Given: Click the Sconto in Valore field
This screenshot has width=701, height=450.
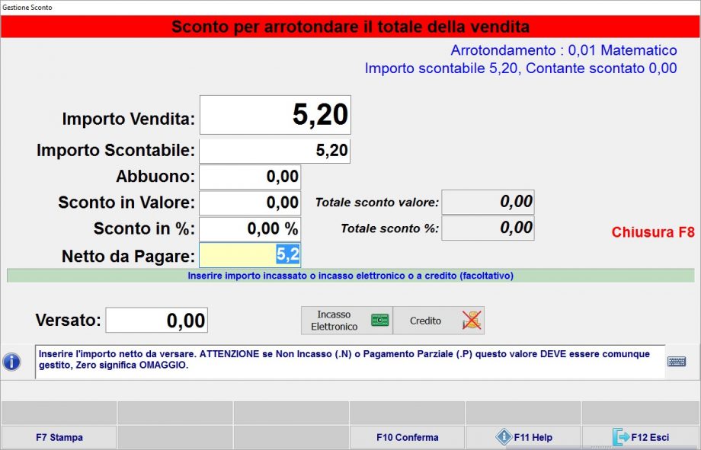Looking at the screenshot, I should pyautogui.click(x=249, y=202).
